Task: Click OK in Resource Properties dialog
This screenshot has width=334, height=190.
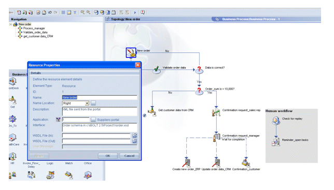Action: [108, 156]
